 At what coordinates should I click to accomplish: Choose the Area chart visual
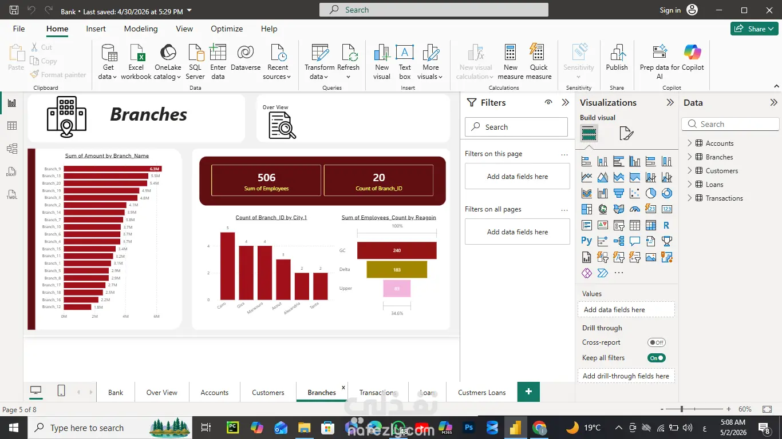(603, 177)
